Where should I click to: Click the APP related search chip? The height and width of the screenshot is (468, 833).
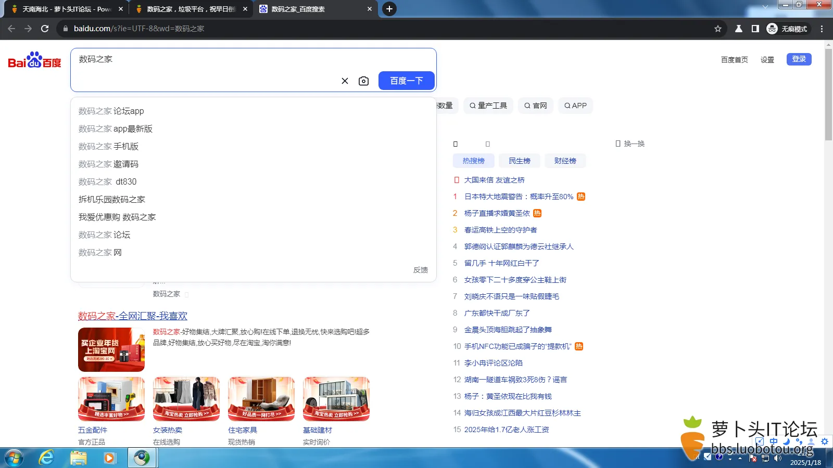(575, 106)
